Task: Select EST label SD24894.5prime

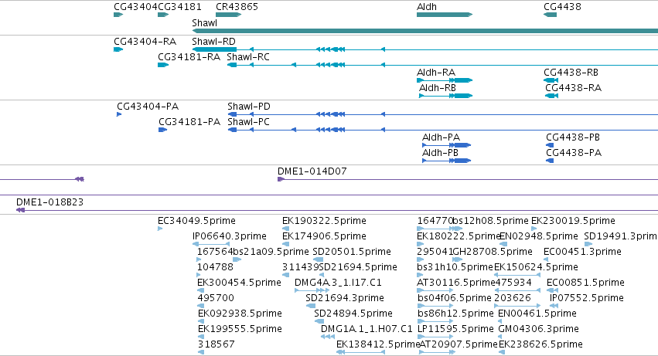Action: pyautogui.click(x=353, y=314)
